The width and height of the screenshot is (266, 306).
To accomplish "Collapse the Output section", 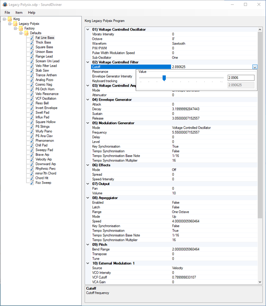I will pyautogui.click(x=88, y=184).
